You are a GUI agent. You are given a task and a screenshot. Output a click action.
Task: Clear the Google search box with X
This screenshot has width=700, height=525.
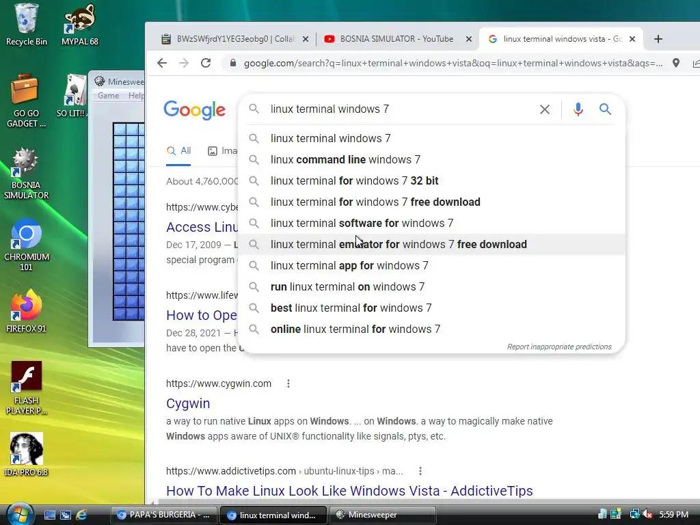pyautogui.click(x=545, y=109)
